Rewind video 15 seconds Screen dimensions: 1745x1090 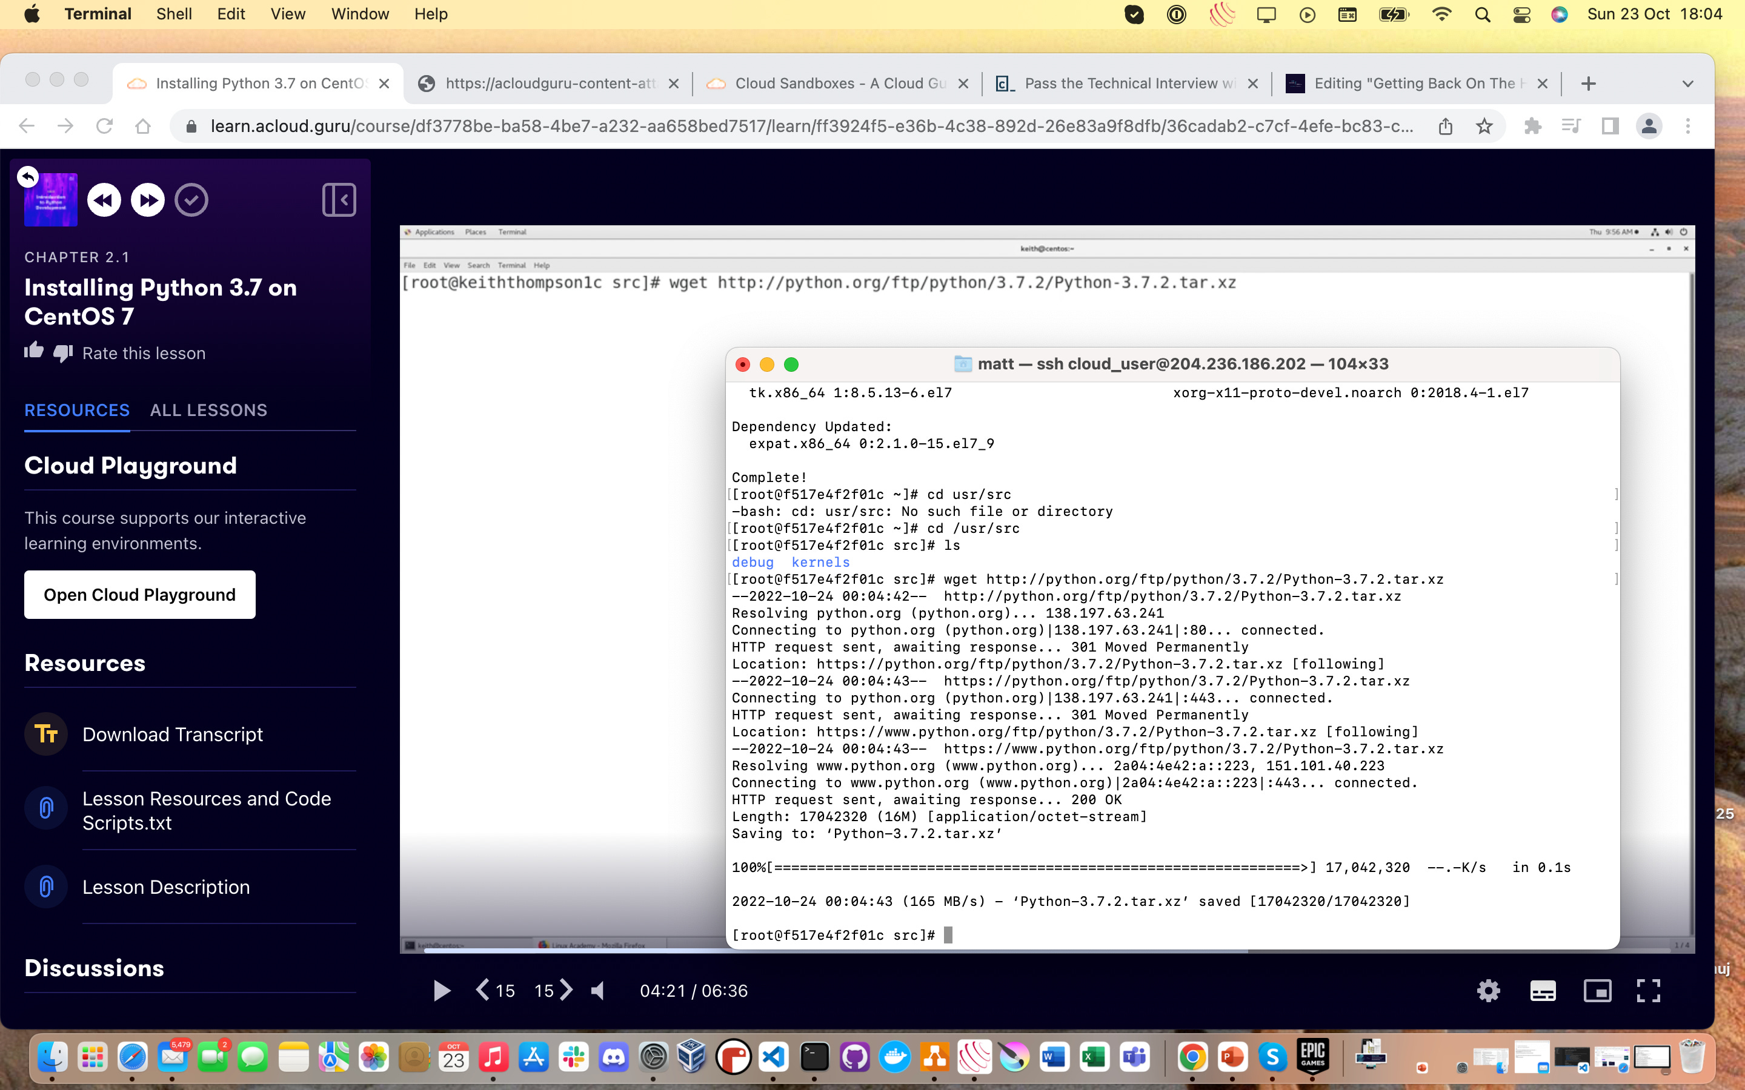point(494,991)
